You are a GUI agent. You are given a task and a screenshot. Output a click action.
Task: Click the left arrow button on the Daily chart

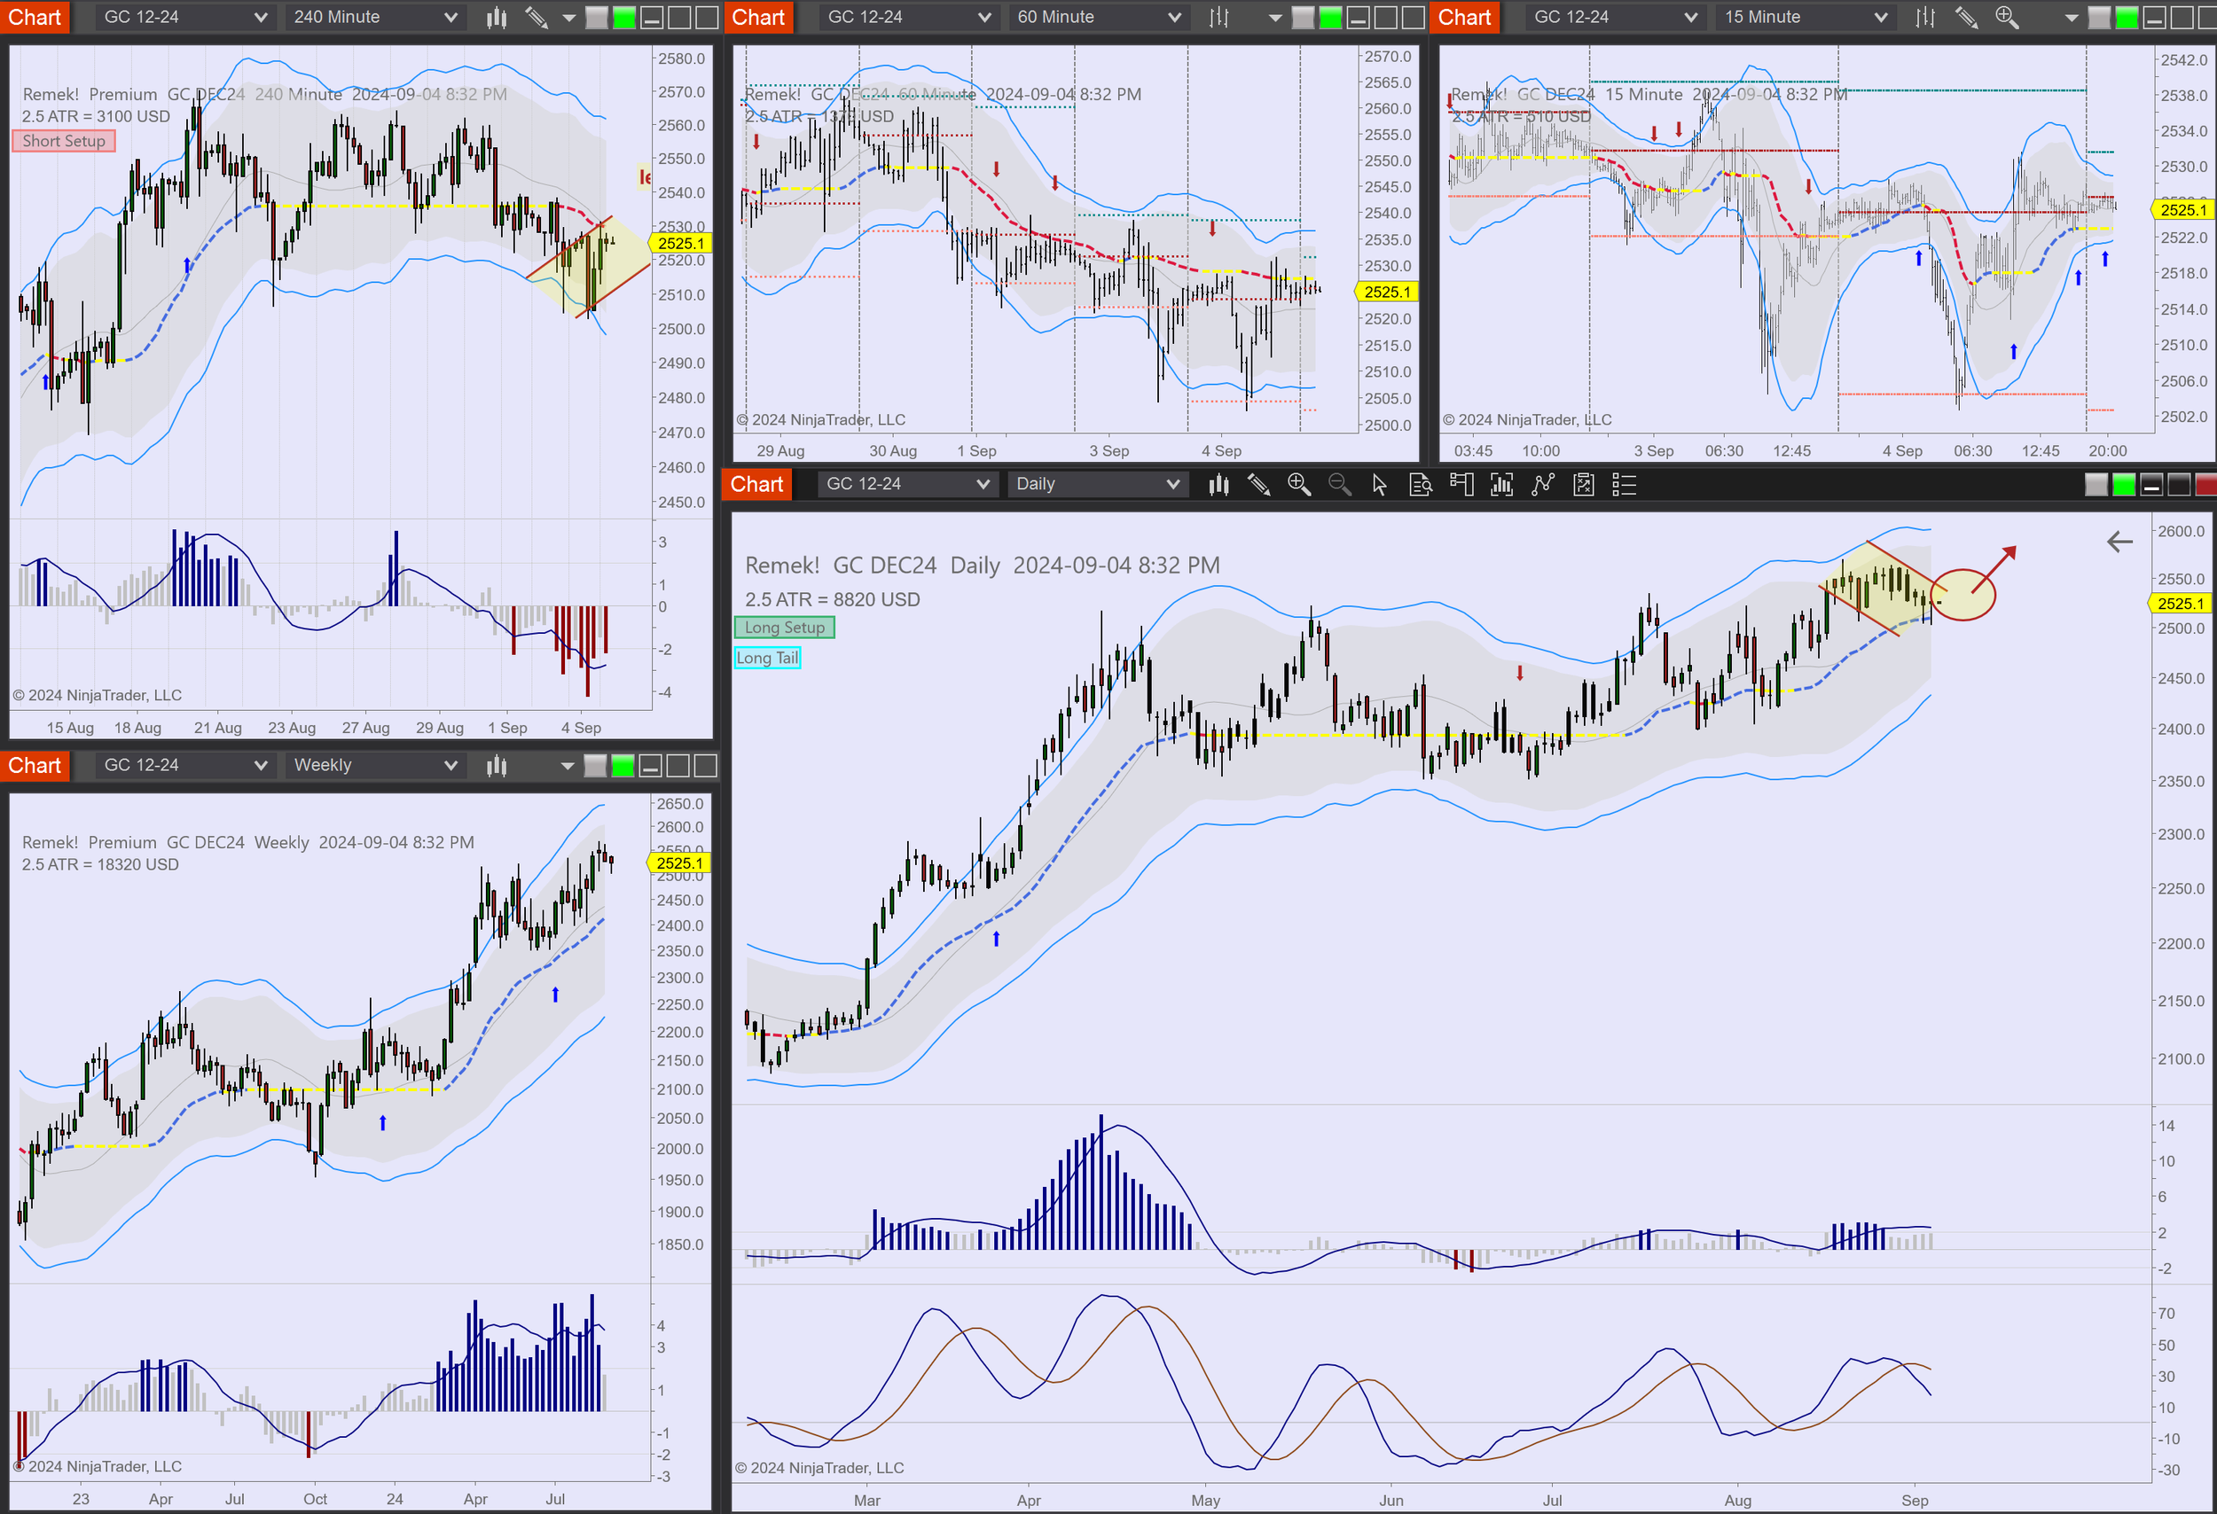coord(2119,542)
